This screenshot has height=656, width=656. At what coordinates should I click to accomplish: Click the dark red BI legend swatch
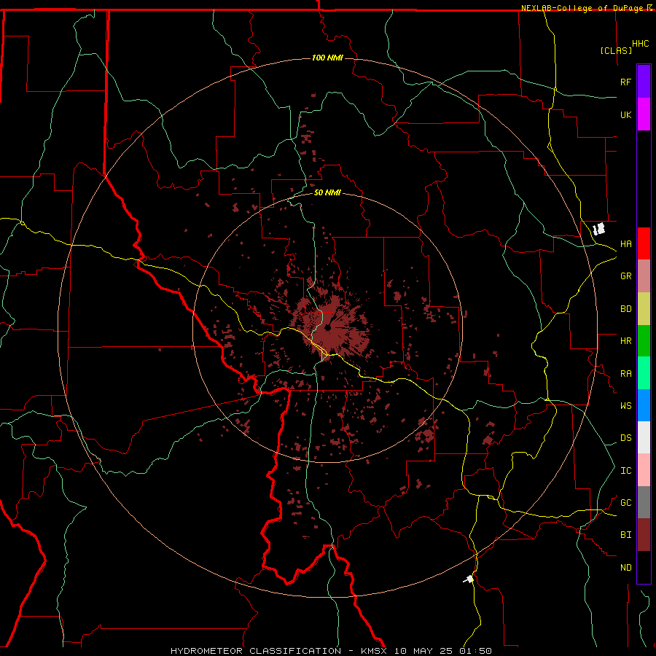(x=644, y=535)
